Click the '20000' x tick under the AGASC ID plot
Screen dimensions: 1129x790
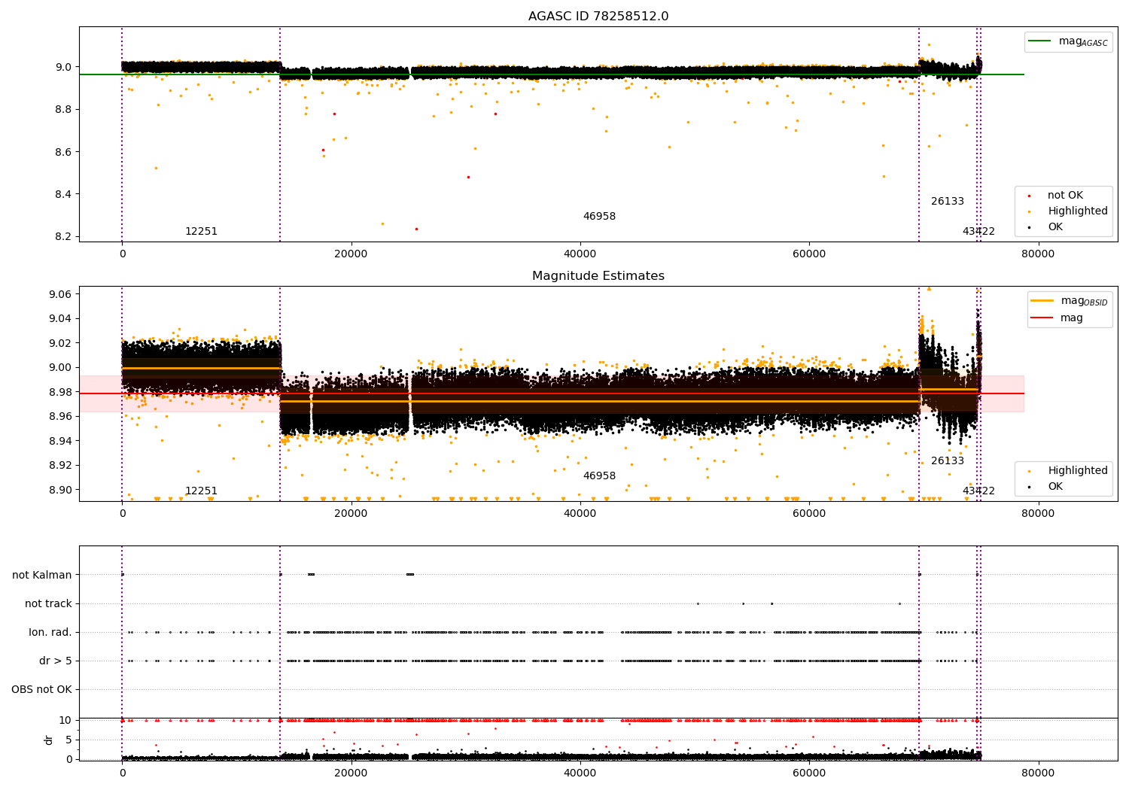click(351, 254)
